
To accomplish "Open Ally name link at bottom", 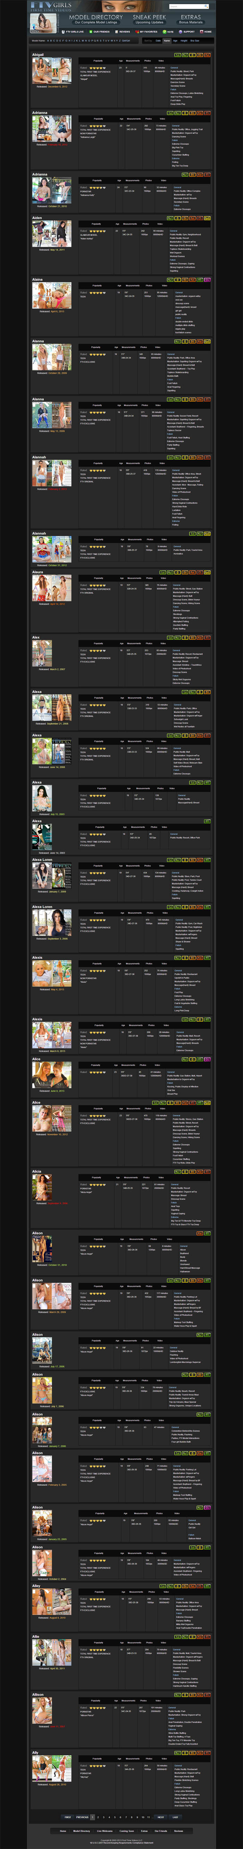I will point(35,1752).
